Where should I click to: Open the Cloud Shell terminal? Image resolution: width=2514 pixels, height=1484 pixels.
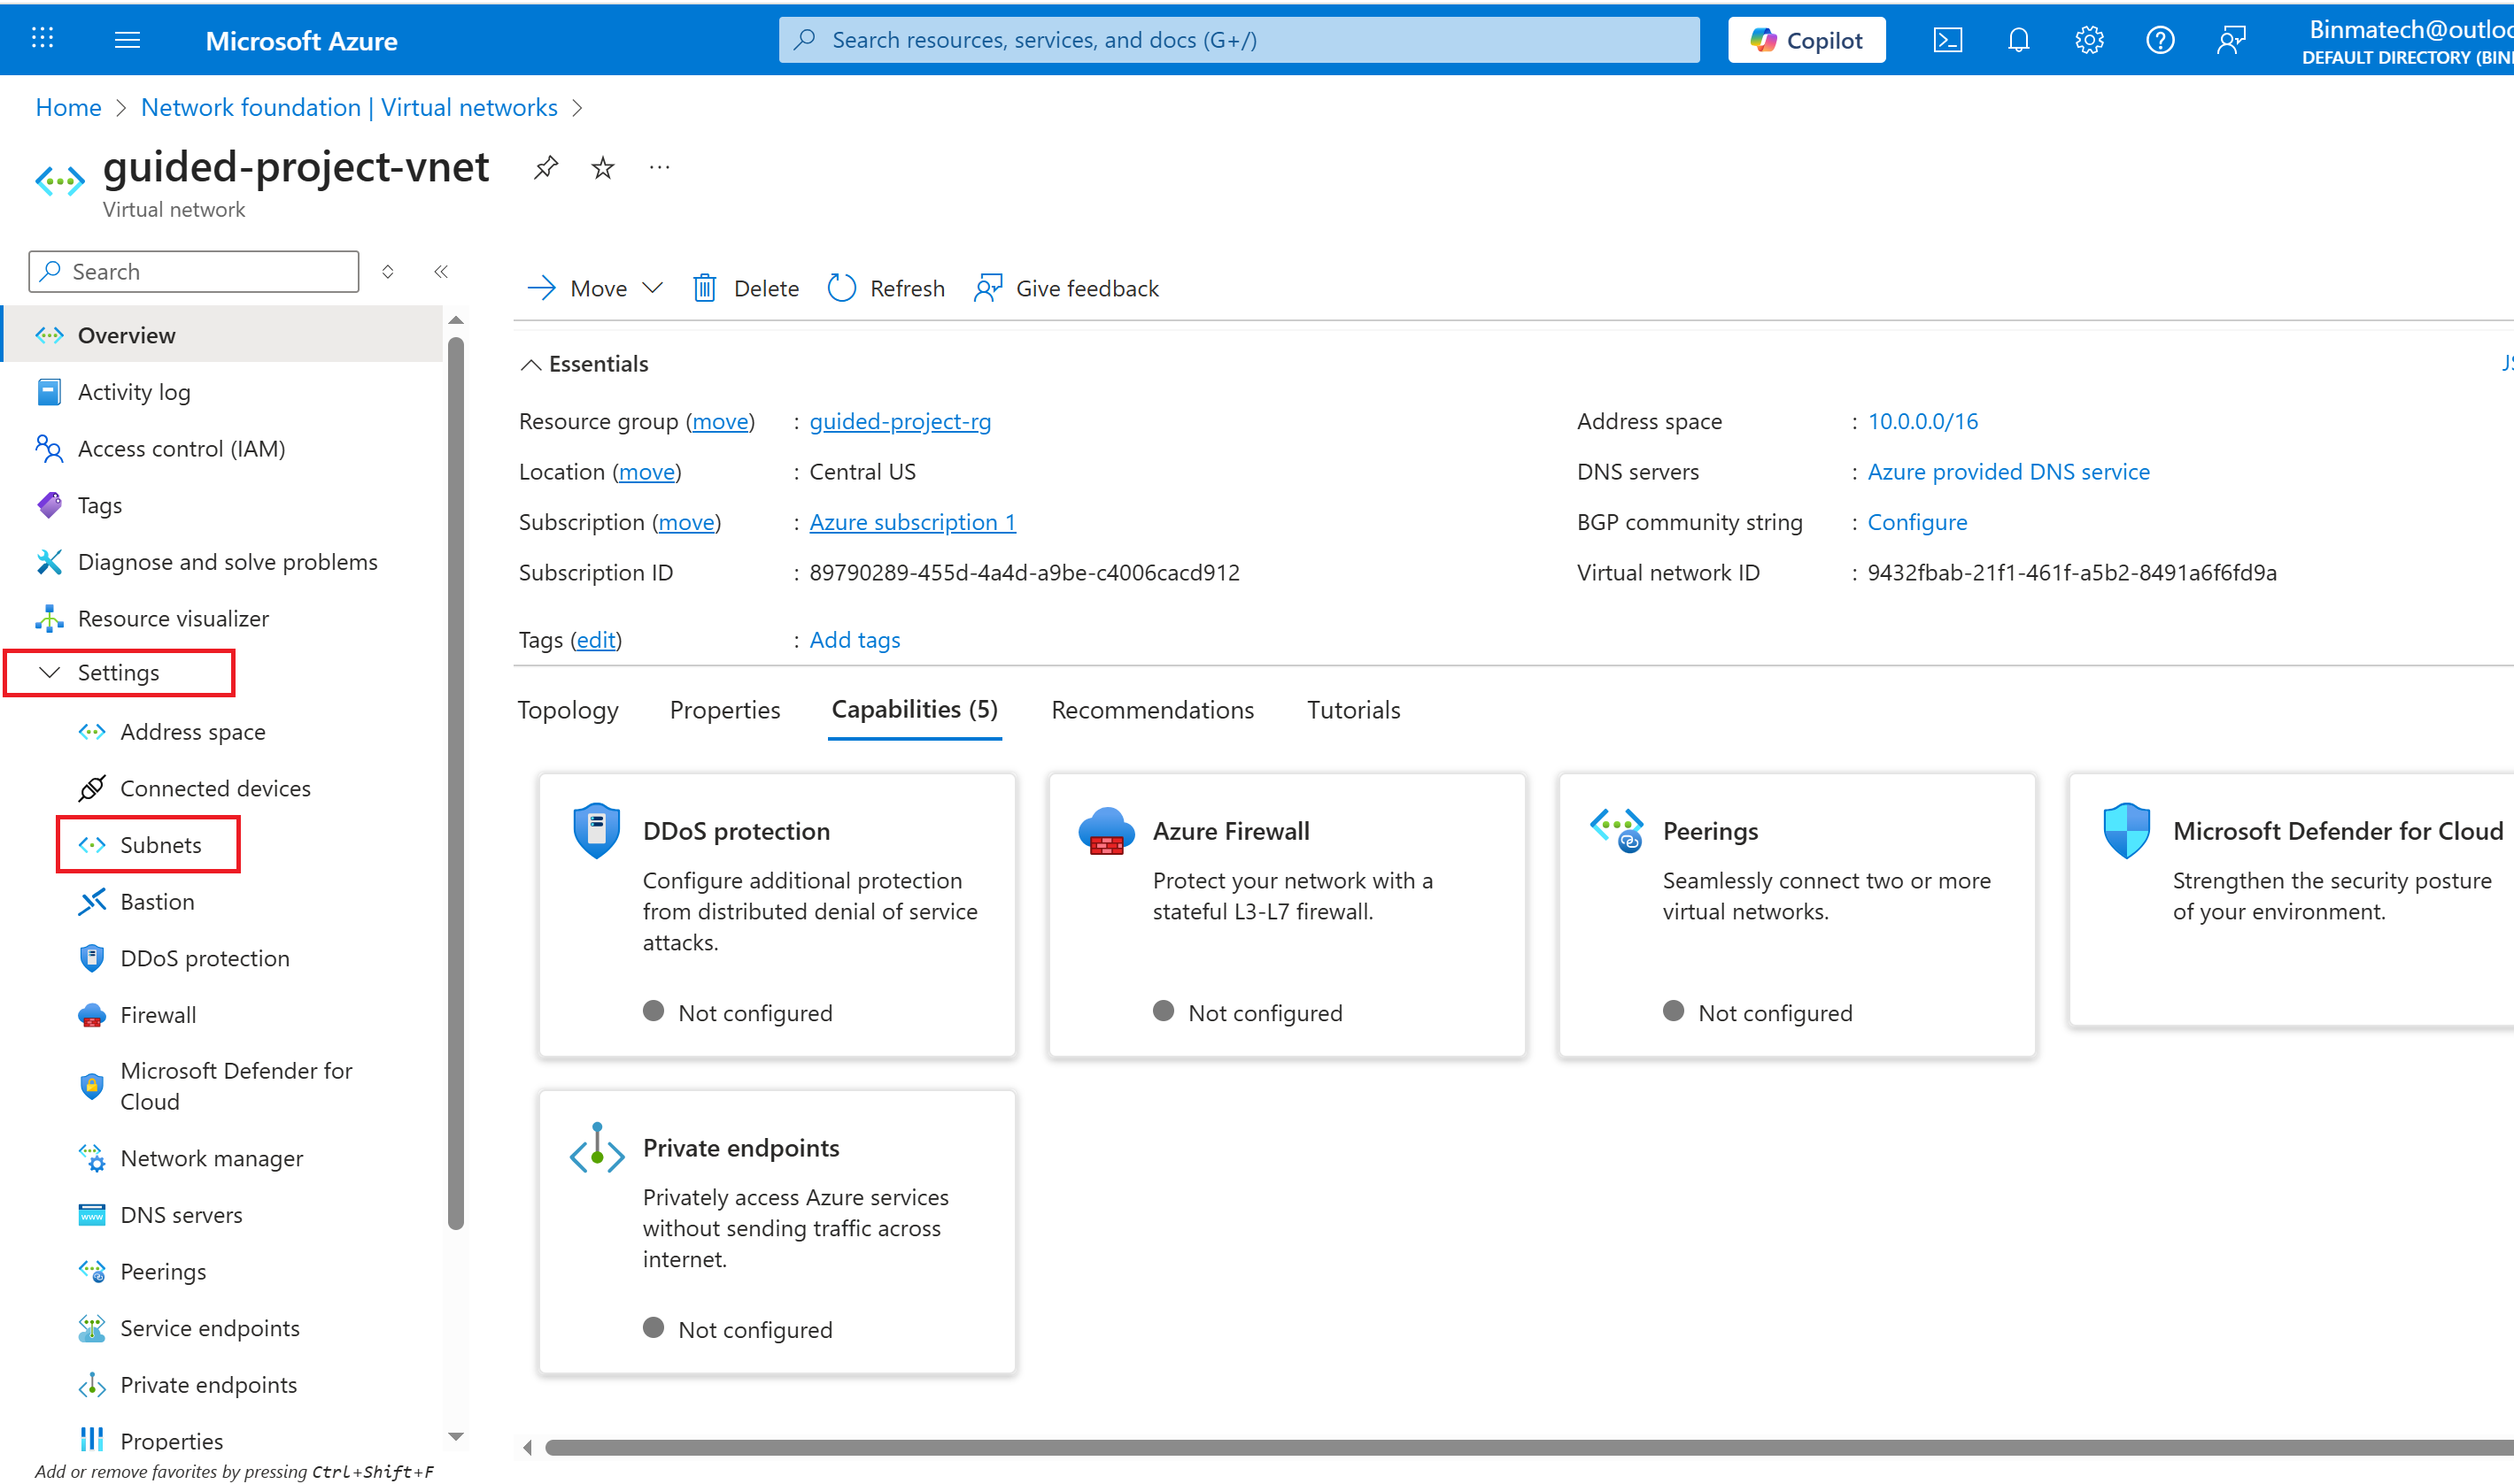[1948, 39]
